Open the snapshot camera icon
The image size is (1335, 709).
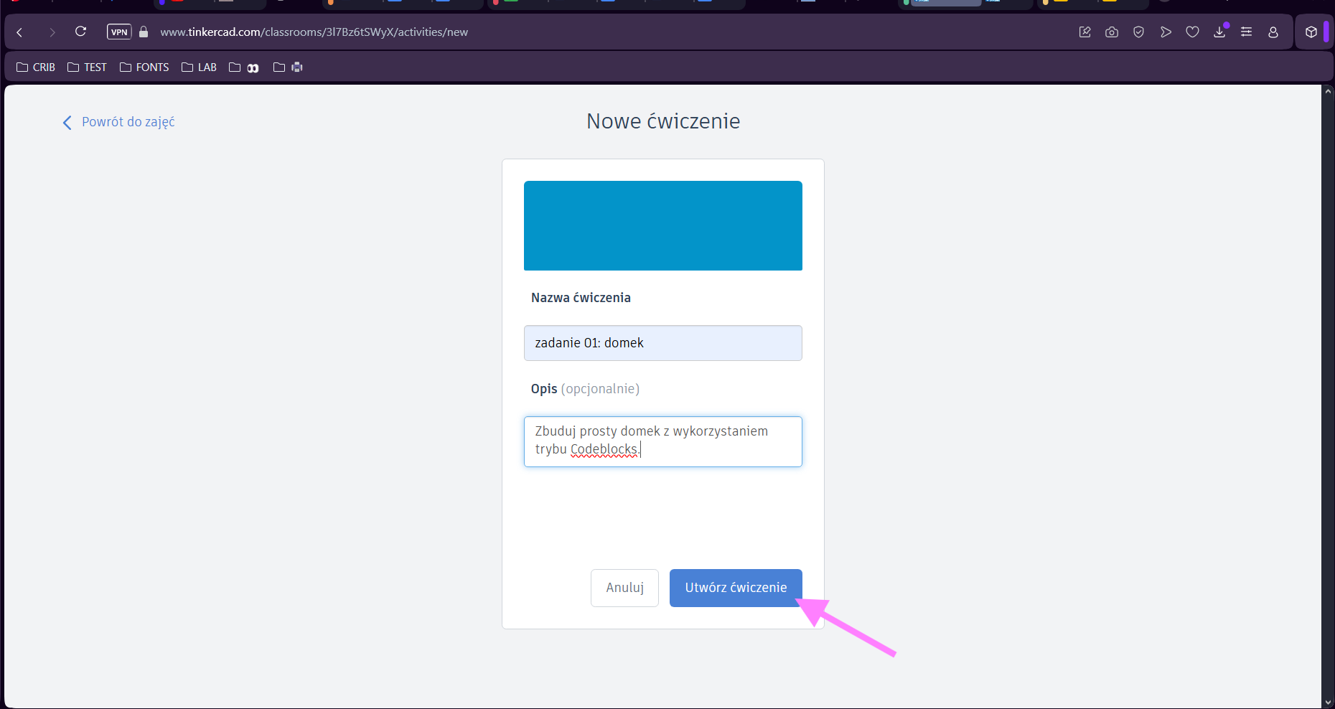click(1112, 32)
